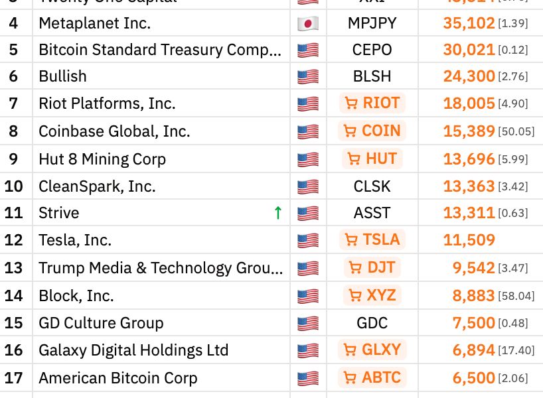Screen dimensions: 543x398
Task: Select Tesla, Inc. in the list
Action: click(x=73, y=239)
